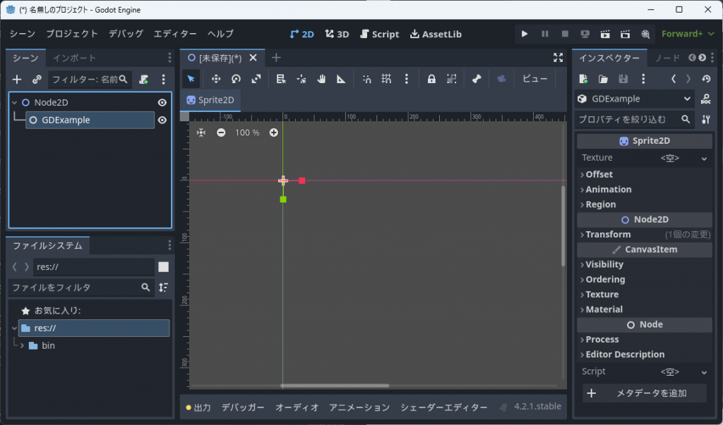Expand the bin folder in FileSystem

click(x=22, y=345)
